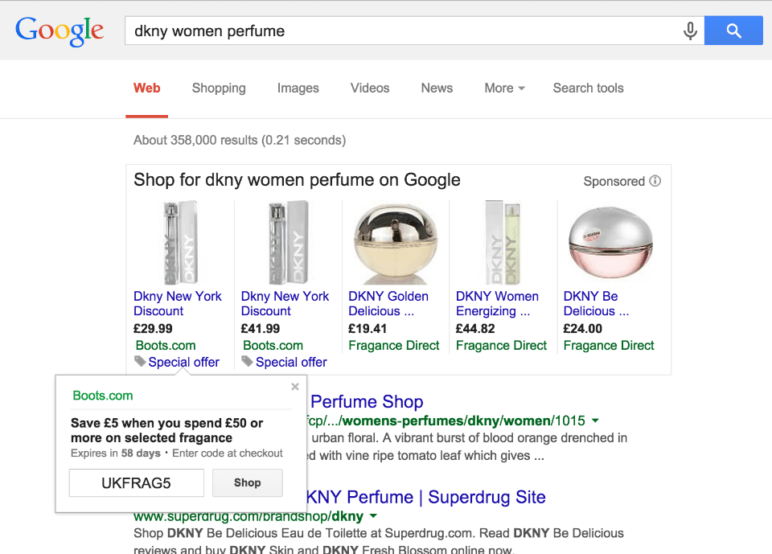Image resolution: width=772 pixels, height=554 pixels.
Task: Click the Google logo
Action: point(60,31)
